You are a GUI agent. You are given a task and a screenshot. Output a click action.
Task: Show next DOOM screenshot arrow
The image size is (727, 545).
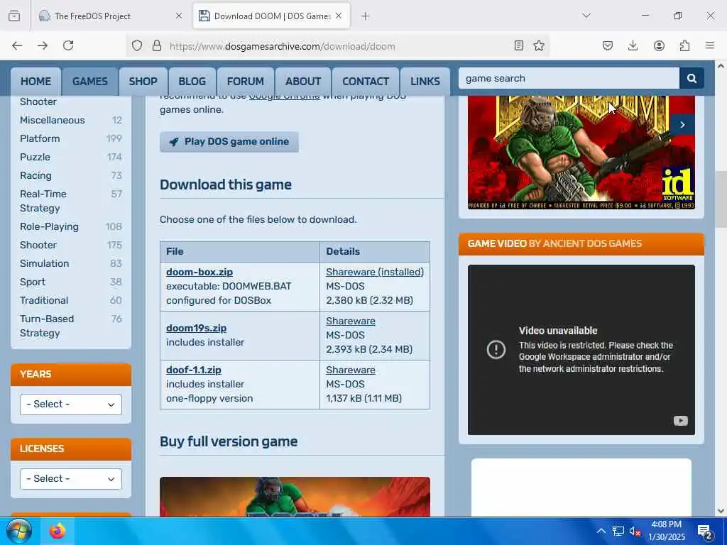pyautogui.click(x=682, y=125)
